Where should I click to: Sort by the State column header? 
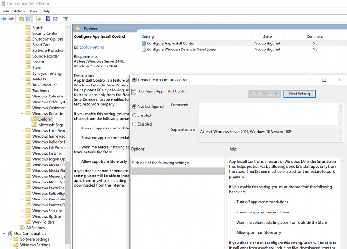267,36
